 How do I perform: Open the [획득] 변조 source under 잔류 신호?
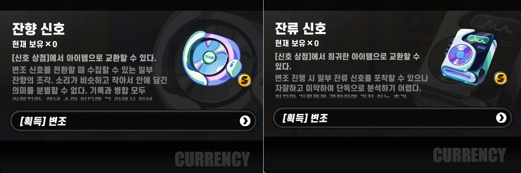[x=392, y=118]
